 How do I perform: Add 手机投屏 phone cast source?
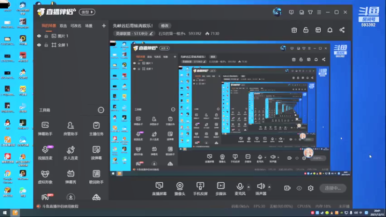(x=200, y=189)
